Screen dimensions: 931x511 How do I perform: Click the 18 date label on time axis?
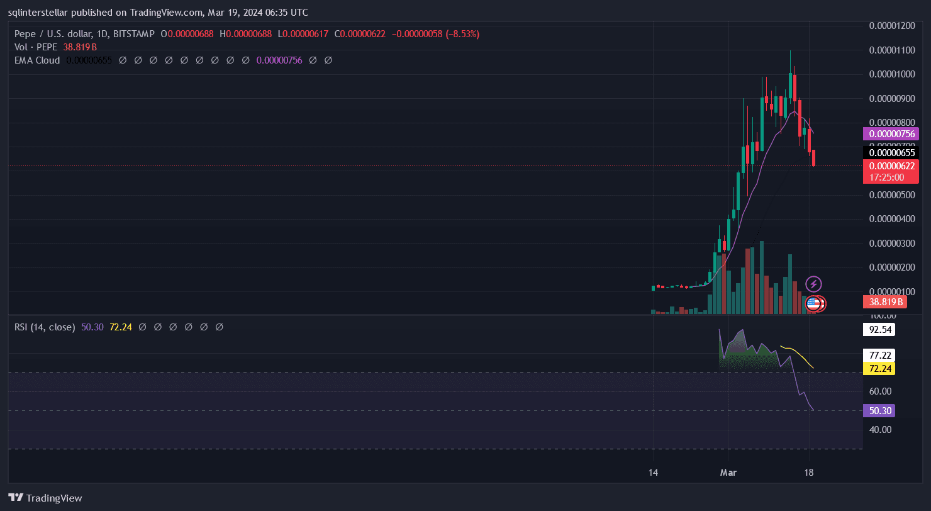click(x=809, y=472)
